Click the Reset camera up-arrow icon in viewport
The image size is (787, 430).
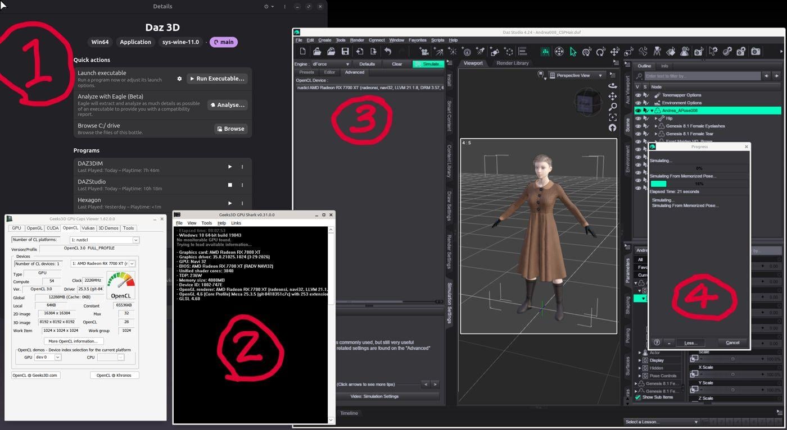(612, 127)
